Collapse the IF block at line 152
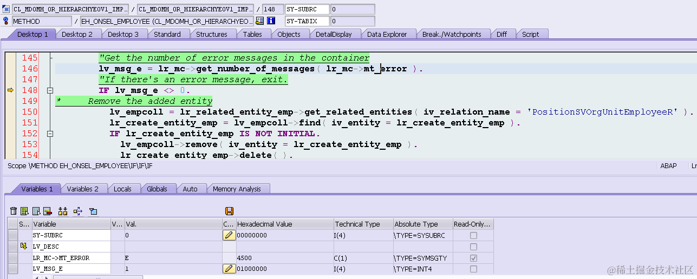 coord(50,134)
